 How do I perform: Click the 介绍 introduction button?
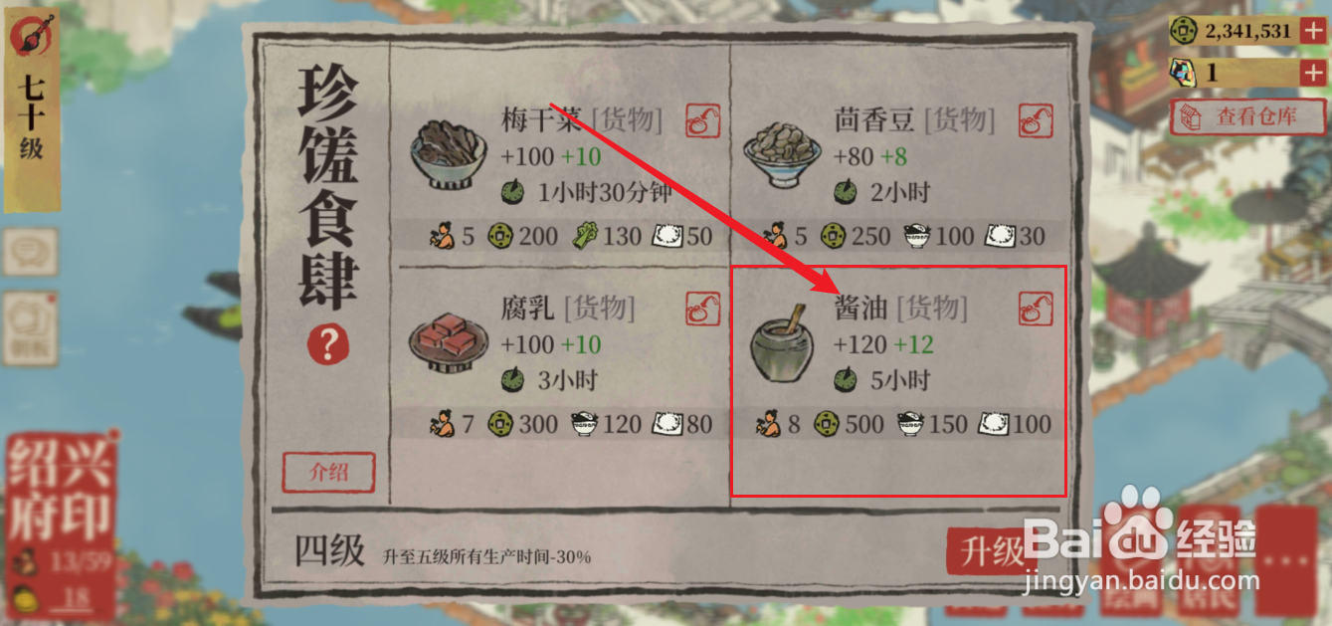(x=328, y=473)
